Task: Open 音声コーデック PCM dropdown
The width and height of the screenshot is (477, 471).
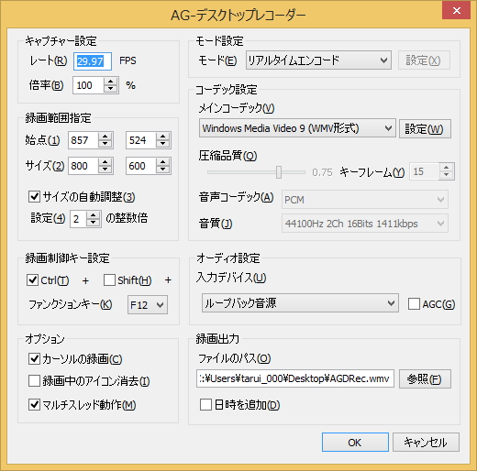Action: (365, 200)
